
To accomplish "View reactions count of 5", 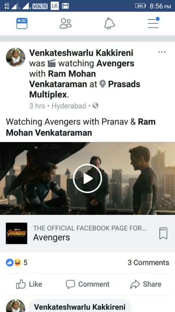I will (17, 263).
